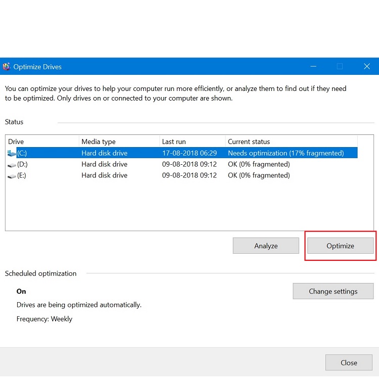Select the D: drive icon

coord(12,165)
